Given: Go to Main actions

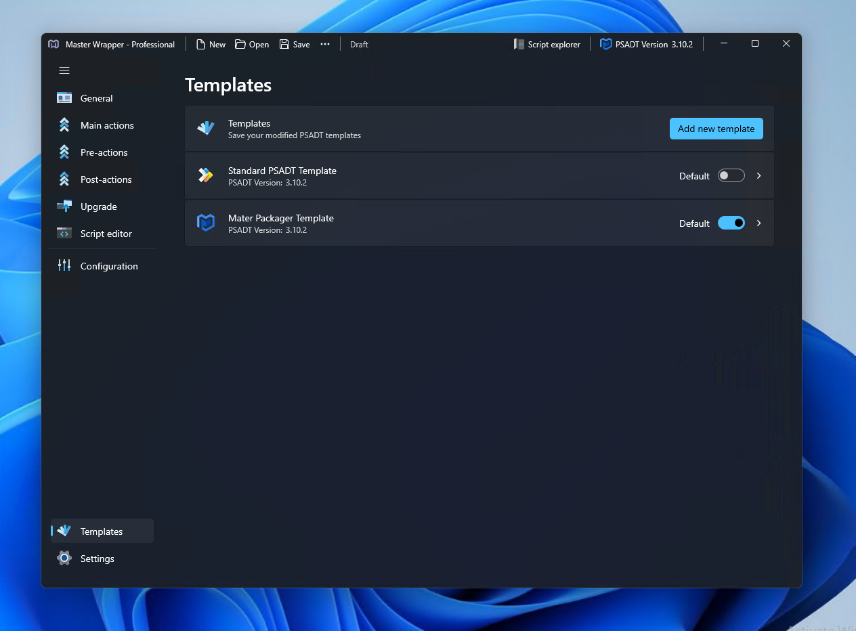Looking at the screenshot, I should click(x=102, y=125).
